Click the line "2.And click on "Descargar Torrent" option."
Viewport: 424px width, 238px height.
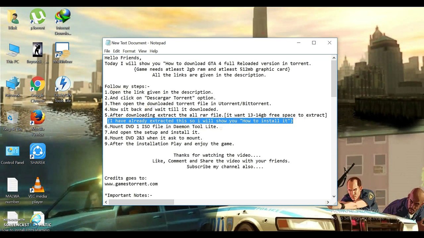(x=160, y=98)
